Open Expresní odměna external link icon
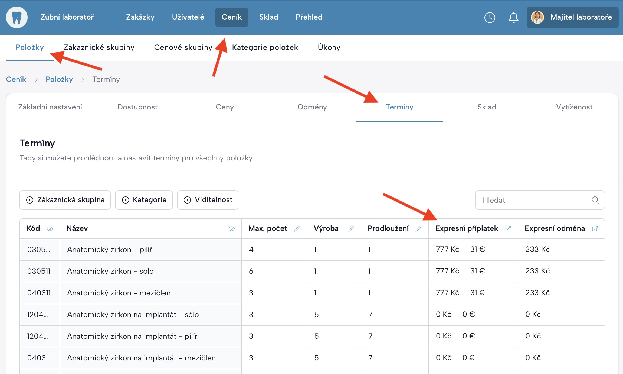 coord(595,229)
